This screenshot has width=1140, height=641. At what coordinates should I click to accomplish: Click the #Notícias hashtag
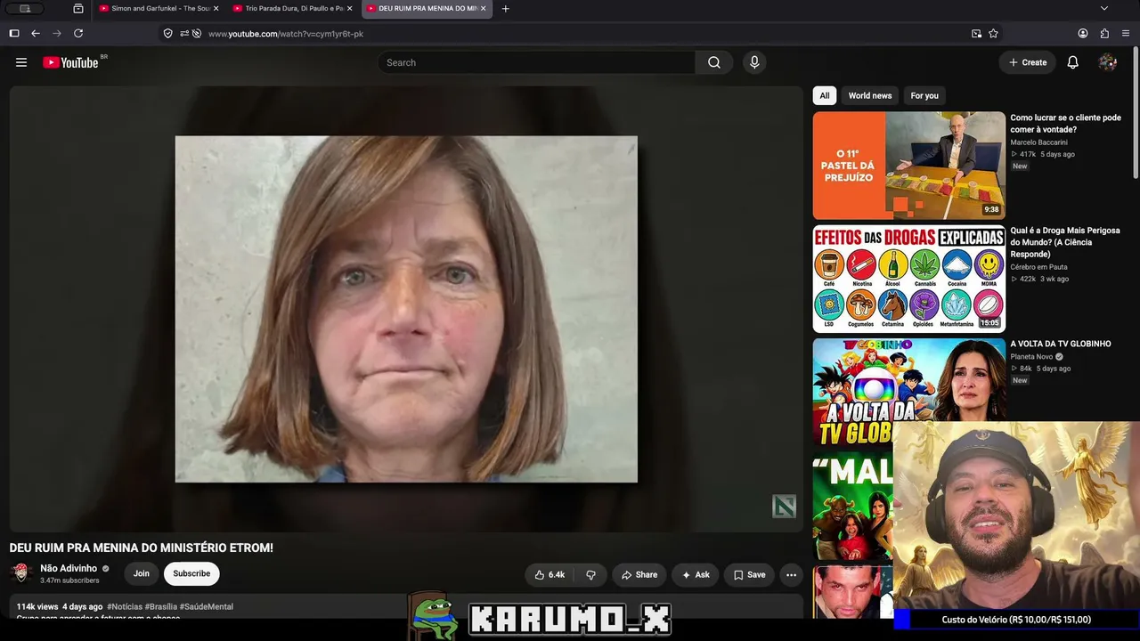pos(125,606)
